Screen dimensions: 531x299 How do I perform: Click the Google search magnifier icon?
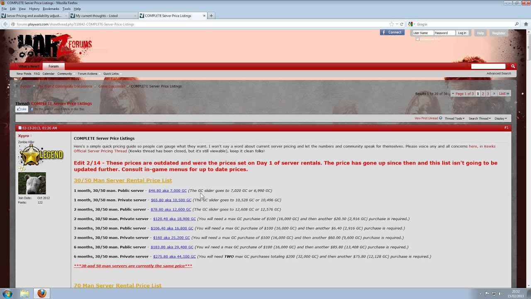coord(516,24)
